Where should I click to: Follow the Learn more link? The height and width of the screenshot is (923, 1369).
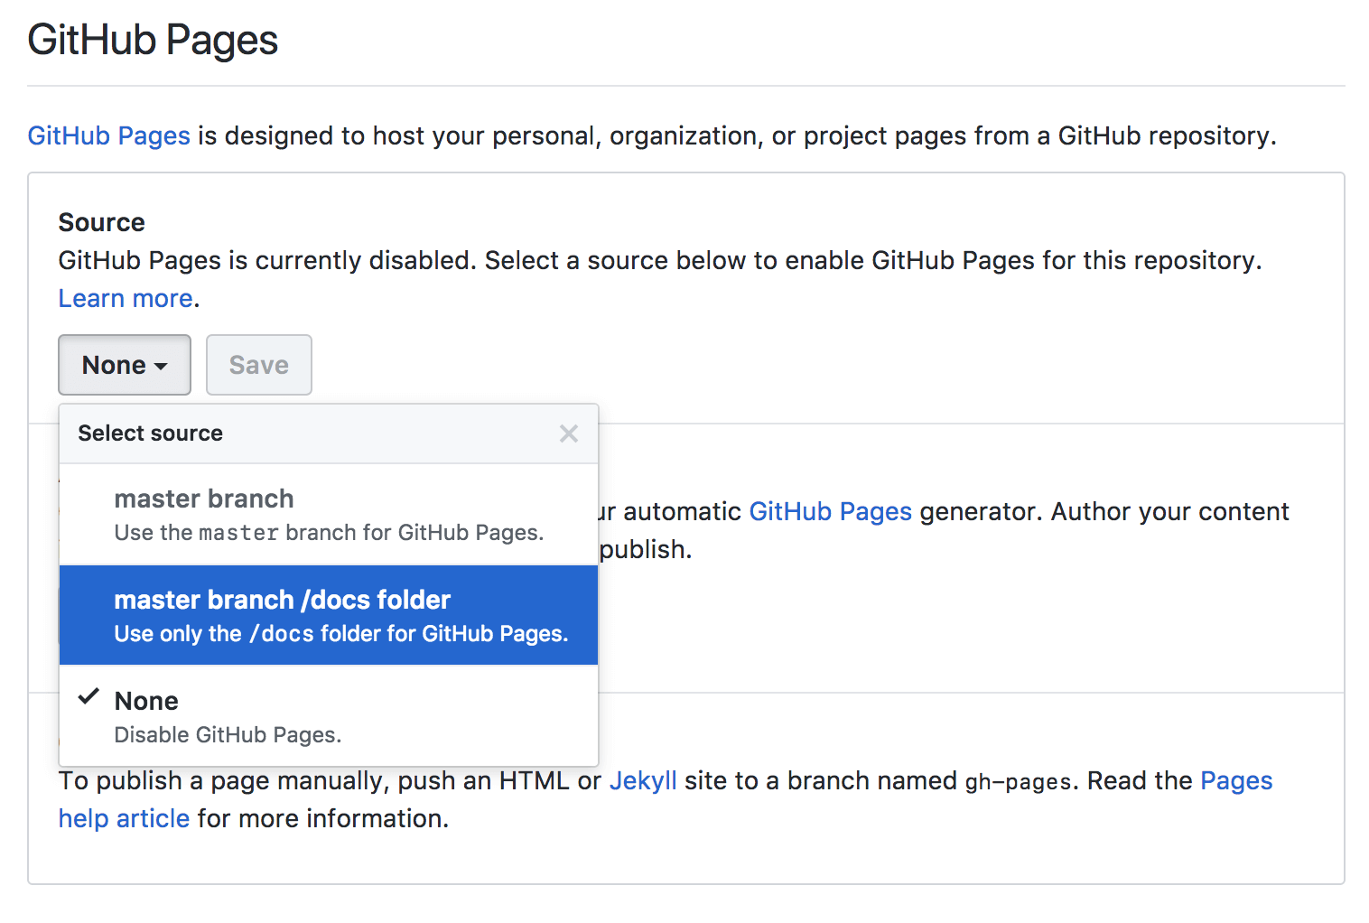point(126,298)
